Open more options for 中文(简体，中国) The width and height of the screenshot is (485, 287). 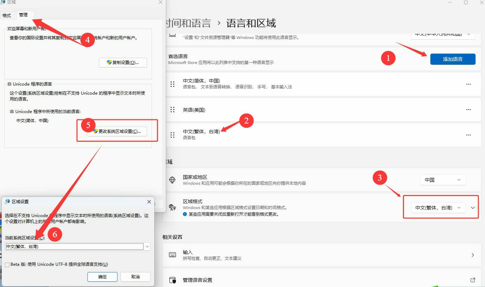pos(468,84)
